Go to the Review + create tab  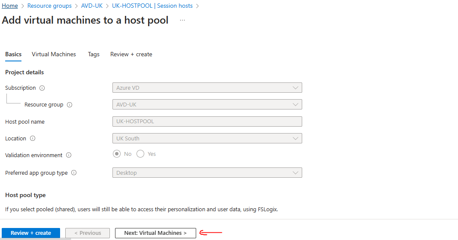[131, 54]
